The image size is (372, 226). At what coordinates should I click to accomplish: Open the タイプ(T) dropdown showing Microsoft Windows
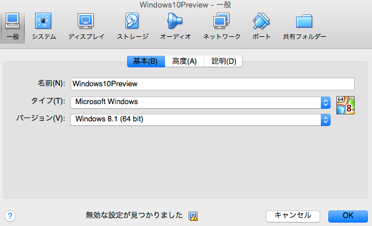tap(201, 102)
